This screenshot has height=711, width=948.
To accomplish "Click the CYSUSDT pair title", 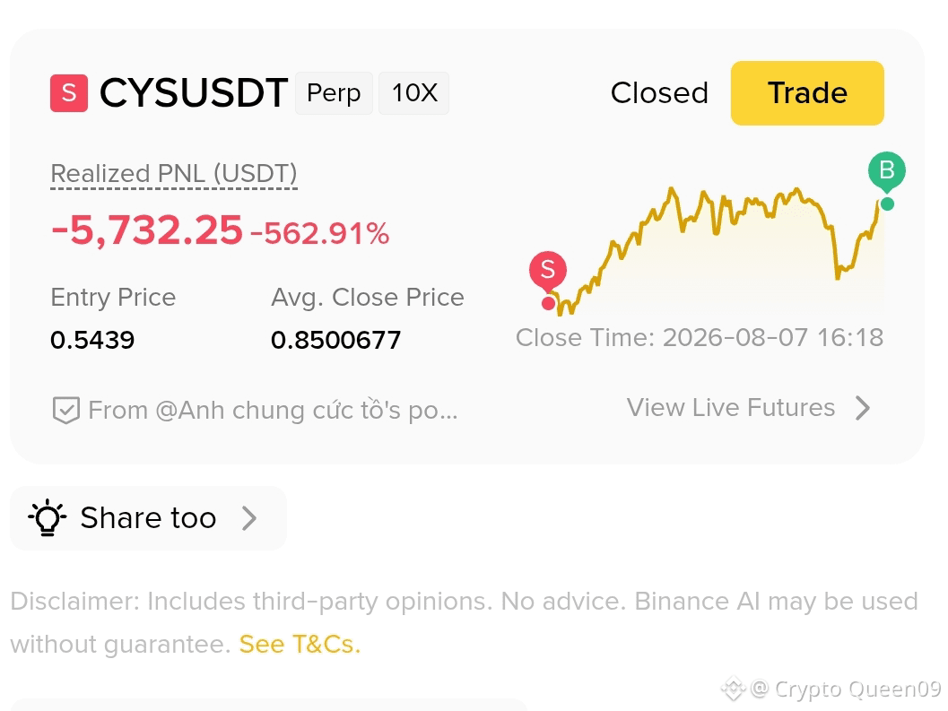I will click(x=194, y=93).
